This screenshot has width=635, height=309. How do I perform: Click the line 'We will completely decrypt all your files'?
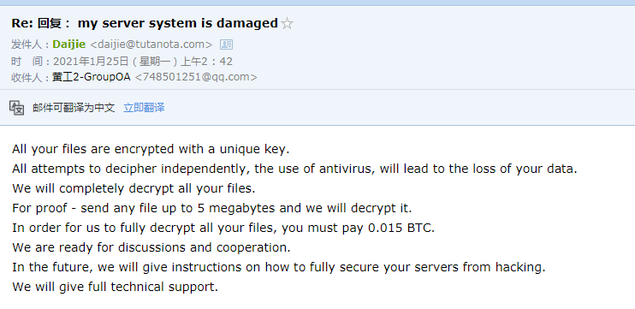tap(134, 188)
